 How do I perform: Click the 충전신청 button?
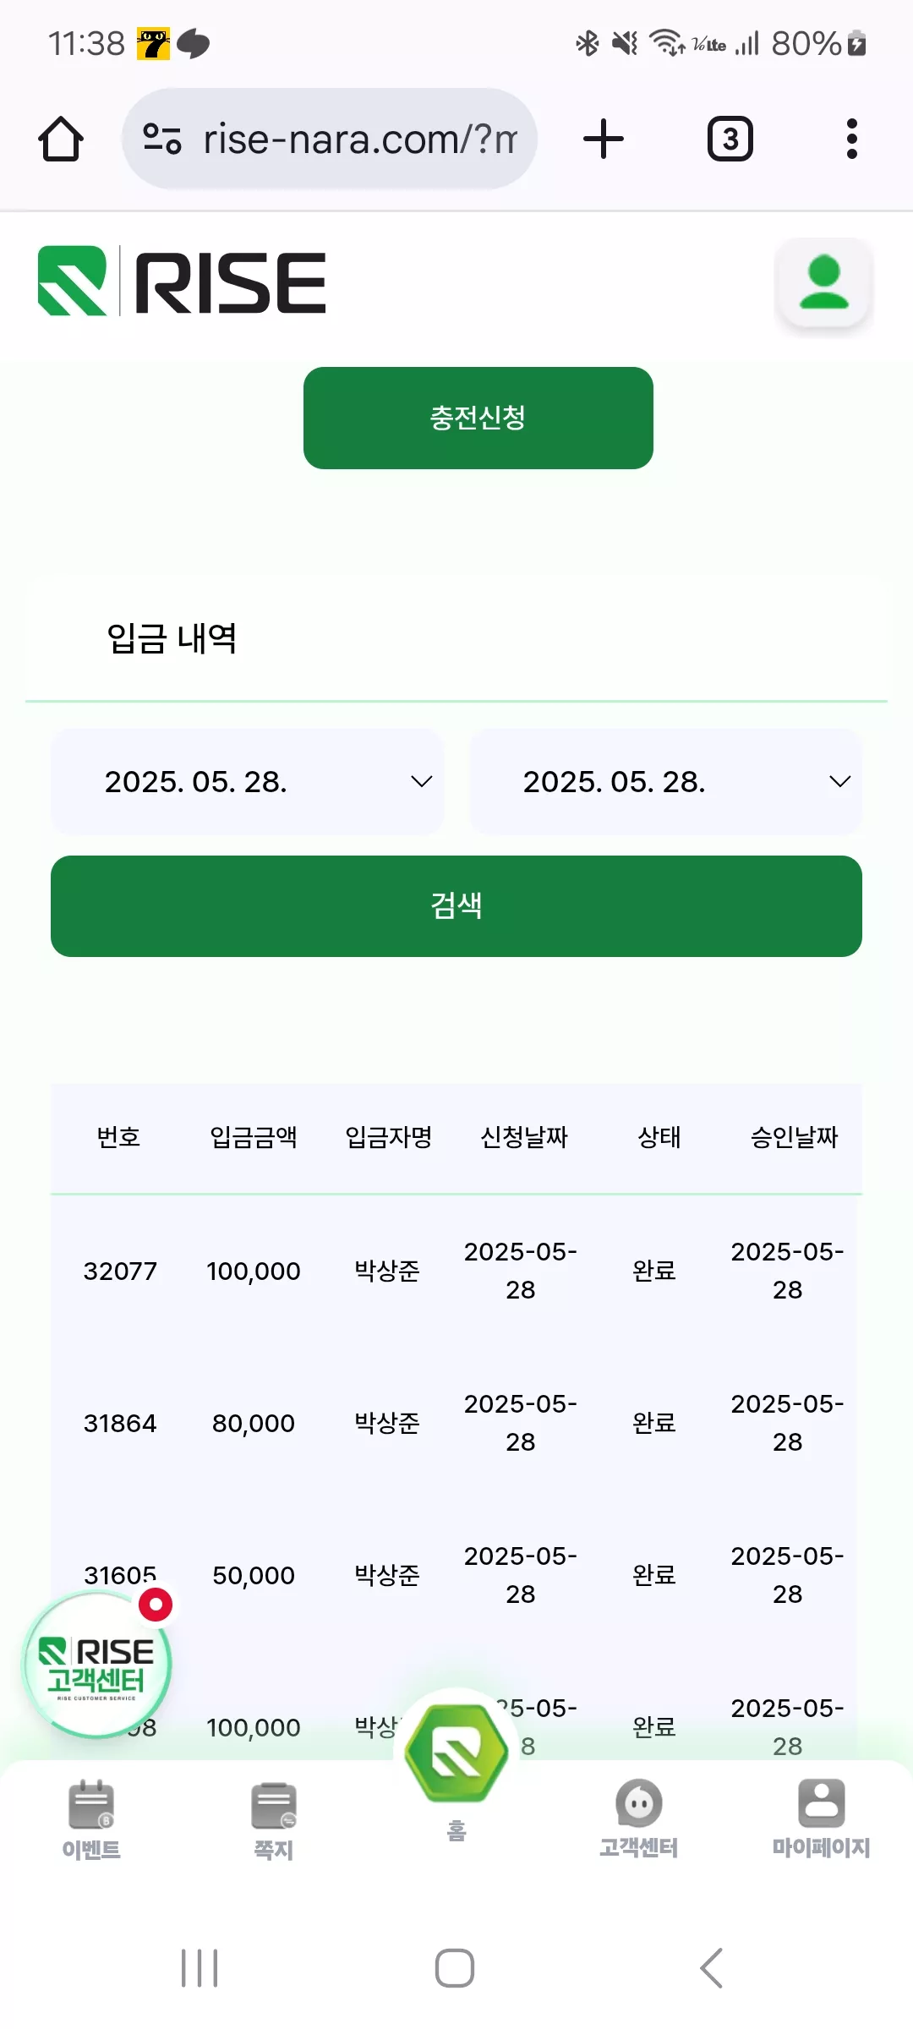click(x=478, y=418)
